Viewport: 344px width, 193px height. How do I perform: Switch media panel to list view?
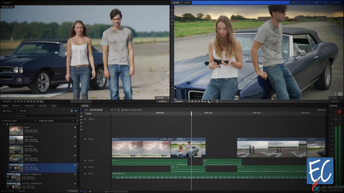click(72, 111)
